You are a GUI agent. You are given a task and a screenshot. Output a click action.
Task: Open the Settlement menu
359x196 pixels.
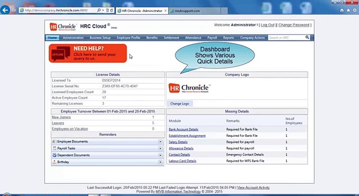171,38
